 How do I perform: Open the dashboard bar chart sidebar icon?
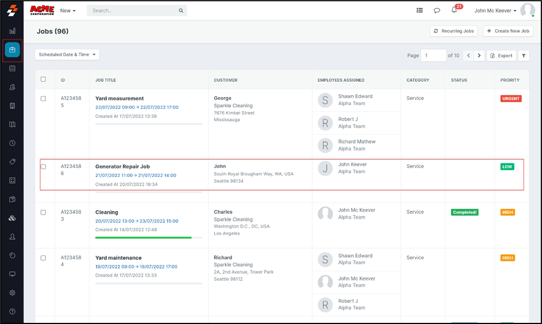point(12,31)
